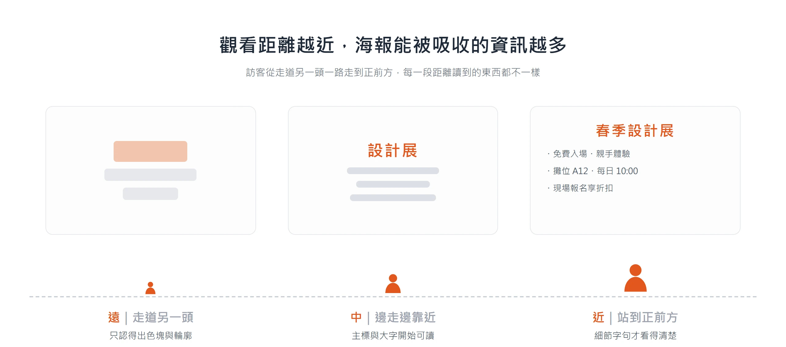This screenshot has width=786, height=347.
Task: Click the caption 只認得出色塊與輪廓
Action: coord(150,335)
